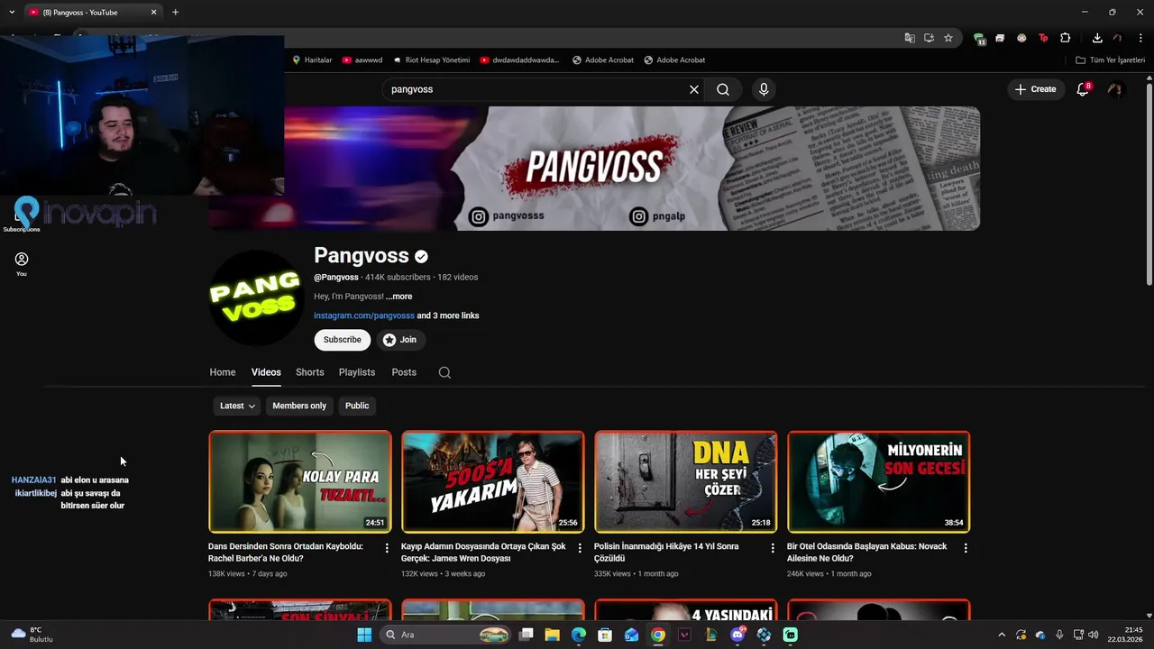Viewport: 1154px width, 649px height.
Task: Open options for Novack Ailesine video
Action: (966, 548)
